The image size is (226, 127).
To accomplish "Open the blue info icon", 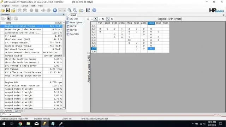I will 94,10.
